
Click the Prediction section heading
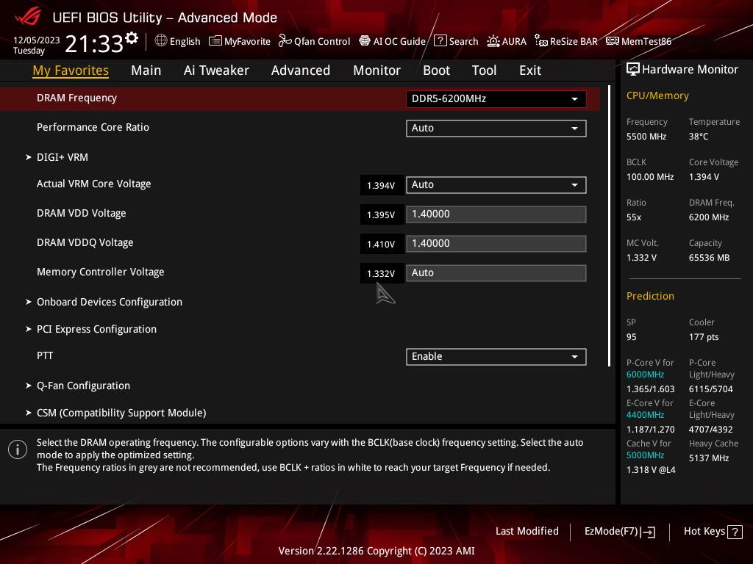[650, 296]
